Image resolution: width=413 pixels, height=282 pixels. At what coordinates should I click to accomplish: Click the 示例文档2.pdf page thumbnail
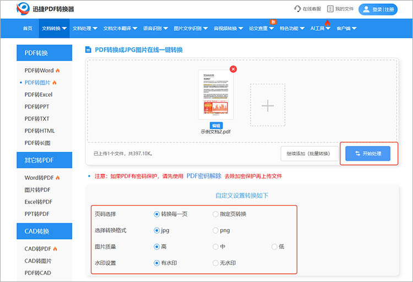pos(216,95)
